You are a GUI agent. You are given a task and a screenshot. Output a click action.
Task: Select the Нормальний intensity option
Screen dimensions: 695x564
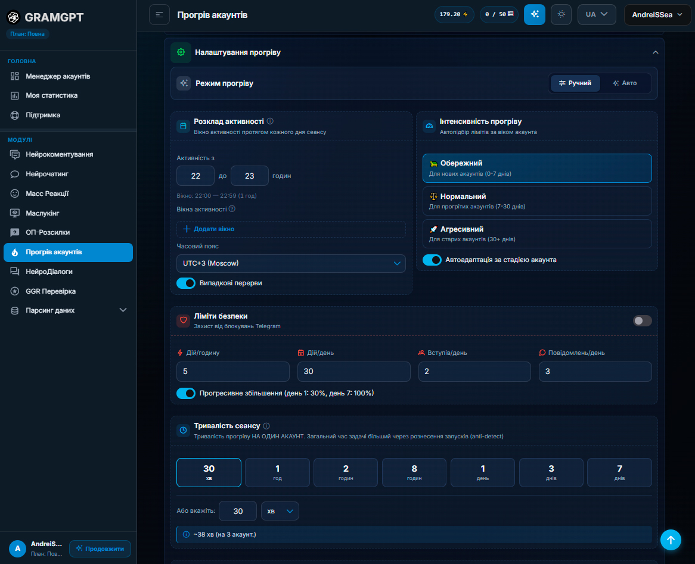click(537, 201)
